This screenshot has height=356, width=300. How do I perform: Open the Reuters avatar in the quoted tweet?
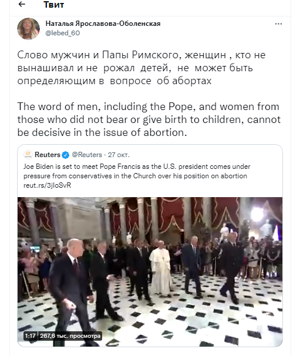(x=28, y=155)
